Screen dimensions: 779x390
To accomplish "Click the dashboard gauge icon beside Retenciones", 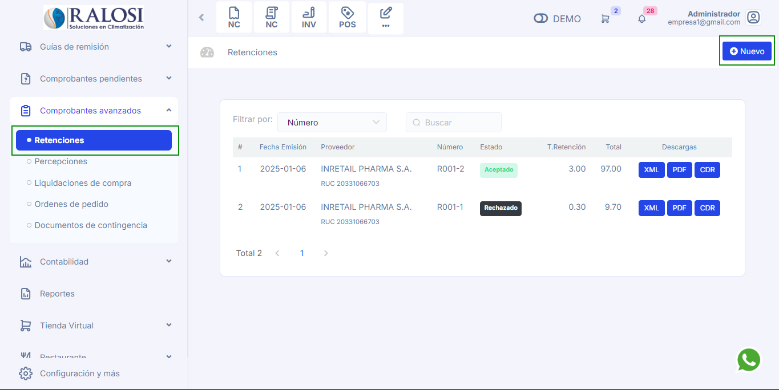I will [x=207, y=52].
